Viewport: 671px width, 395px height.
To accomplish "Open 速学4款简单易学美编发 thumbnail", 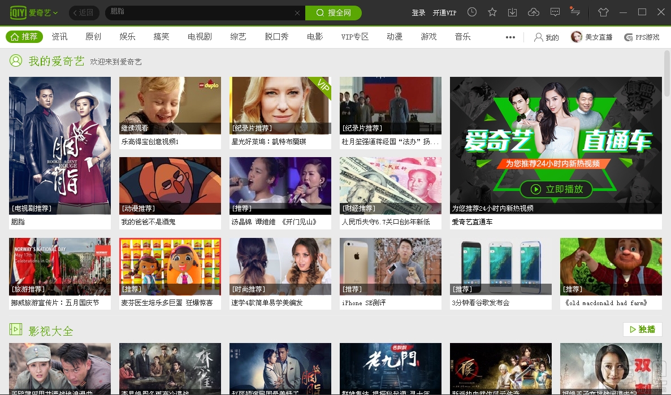I will click(x=280, y=267).
